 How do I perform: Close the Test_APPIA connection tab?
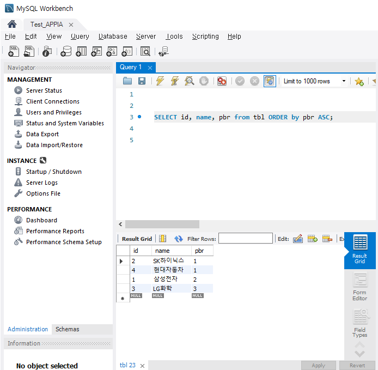71,25
